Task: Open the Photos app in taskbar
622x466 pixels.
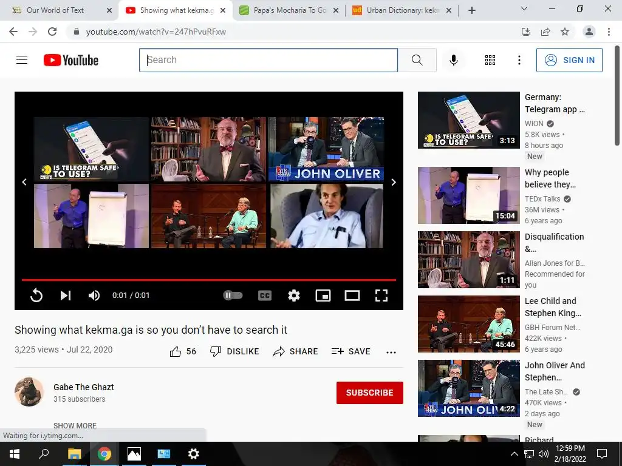Action: tap(134, 454)
